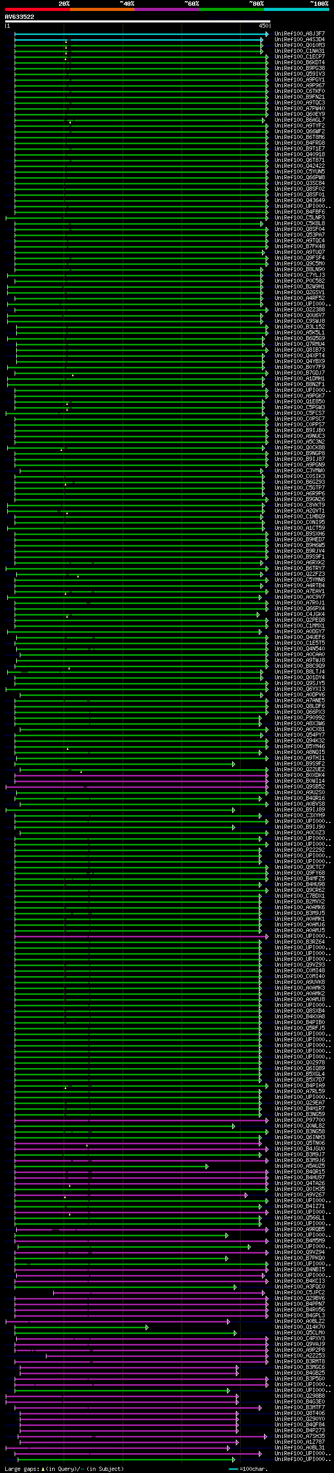Click hit label UniRef100_B3L152
Image resolution: width=334 pixels, height=1473 pixels.
[300, 327]
